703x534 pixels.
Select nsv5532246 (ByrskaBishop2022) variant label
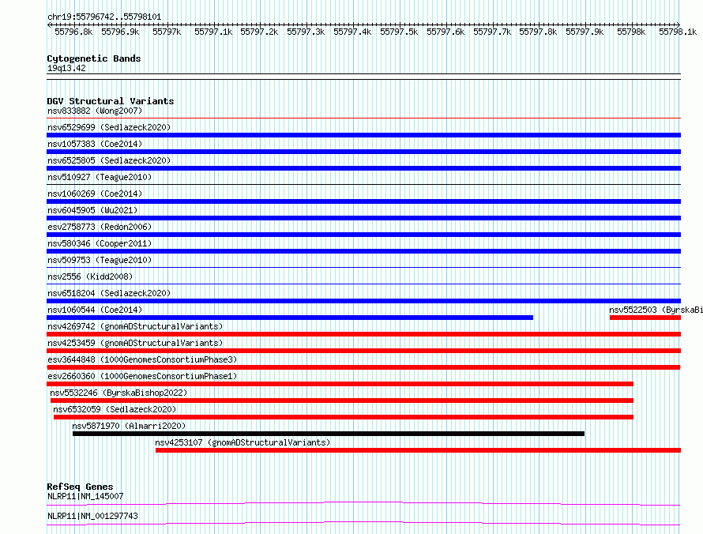click(118, 393)
